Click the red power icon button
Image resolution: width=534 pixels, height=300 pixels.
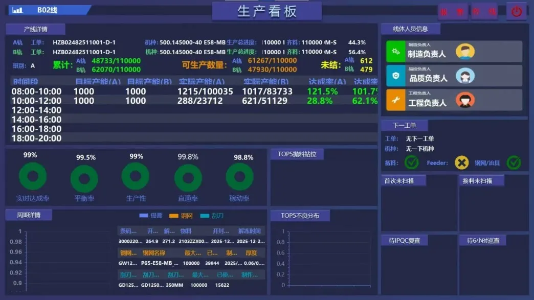516,11
